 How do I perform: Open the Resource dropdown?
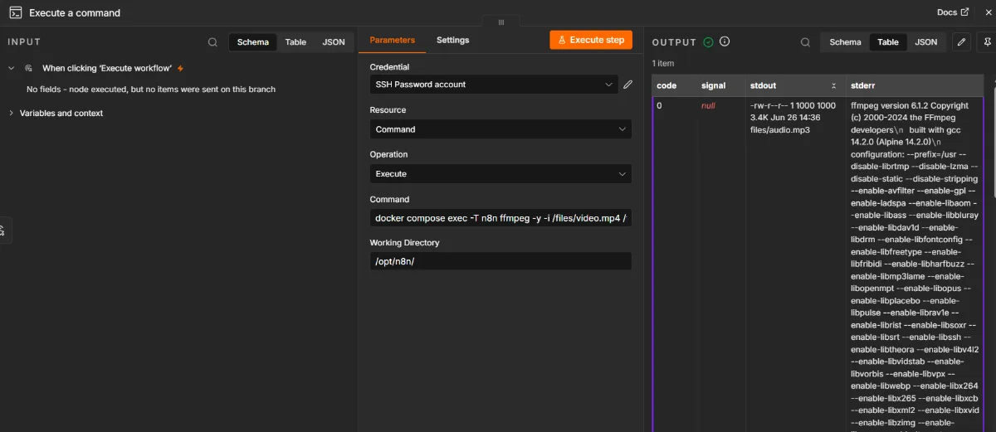500,129
